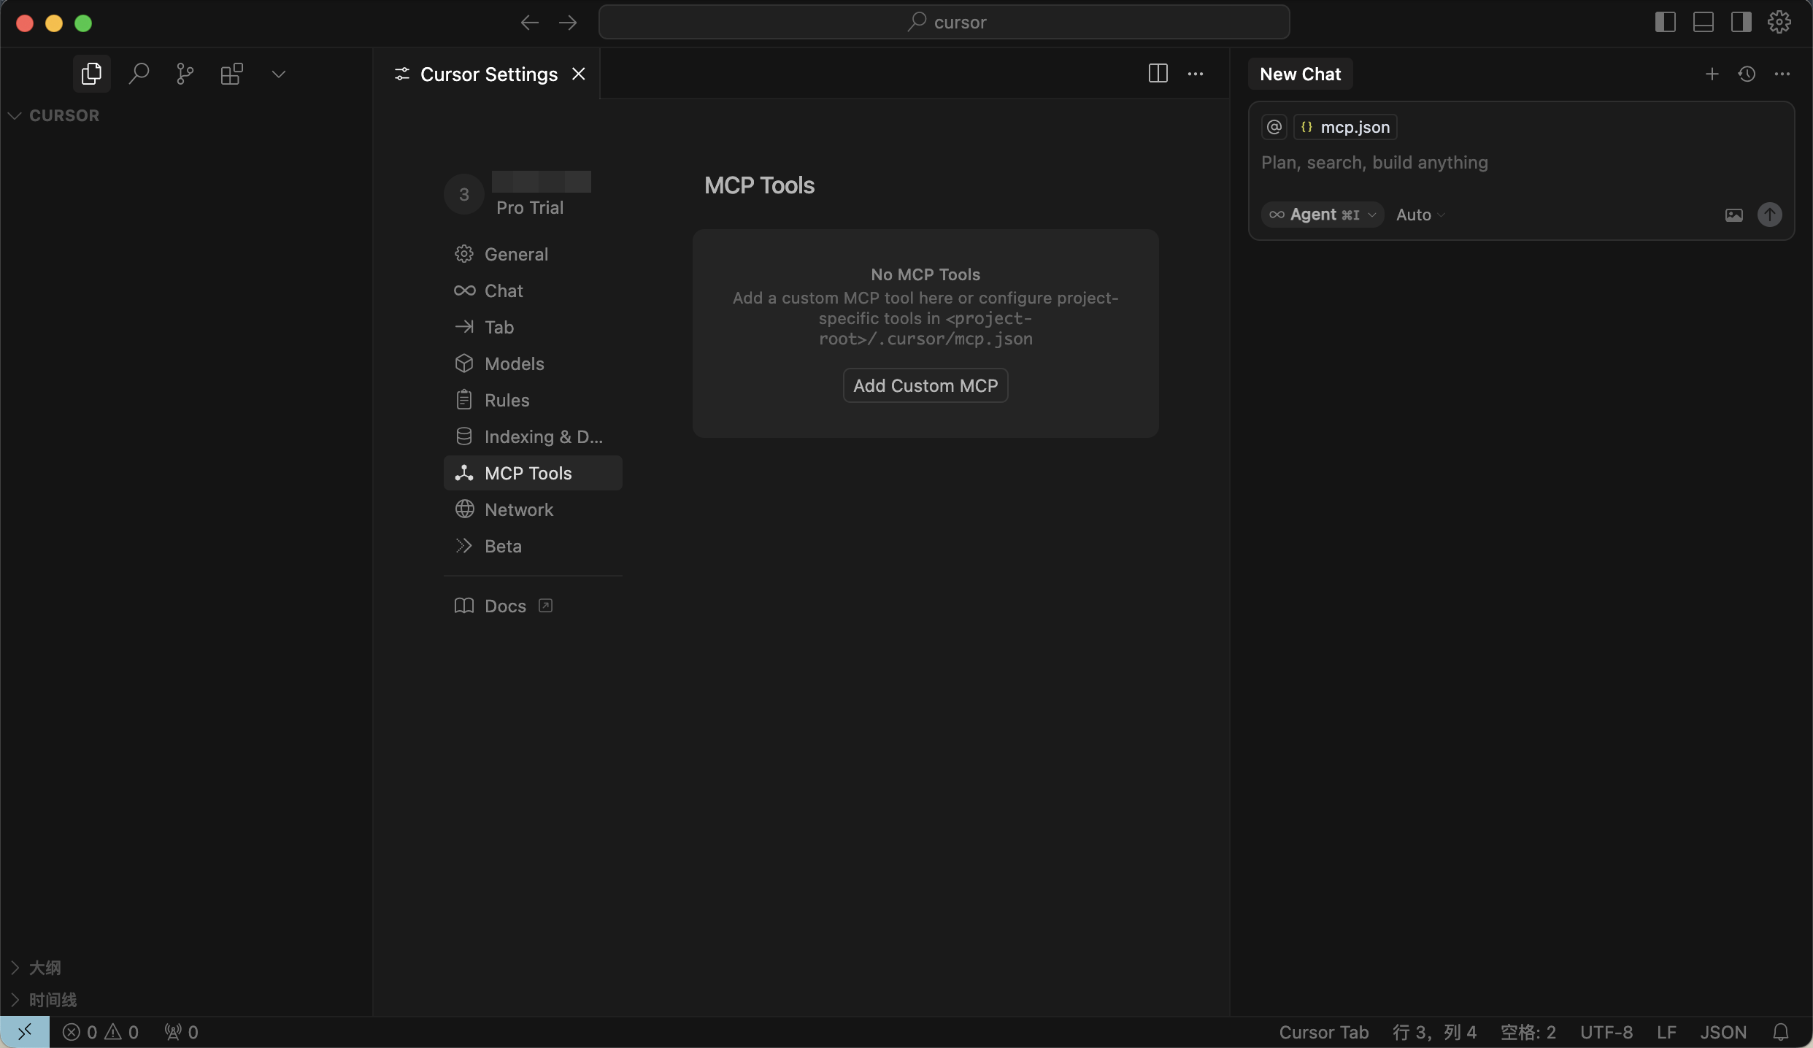Viewport: 1813px width, 1048px height.
Task: Toggle the bottom panel layout
Action: [1703, 22]
